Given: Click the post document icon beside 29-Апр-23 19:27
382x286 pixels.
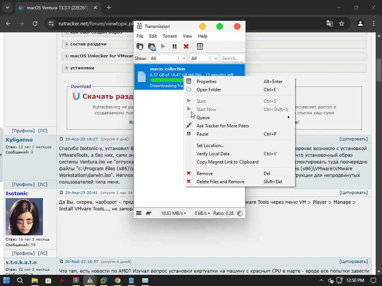Looking at the screenshot, I should pyautogui.click(x=62, y=139).
